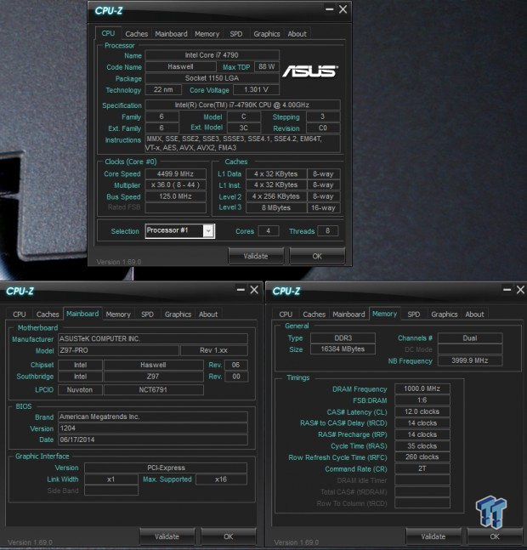
Task: Switch to Graphics tab in Memory window
Action: (x=445, y=315)
